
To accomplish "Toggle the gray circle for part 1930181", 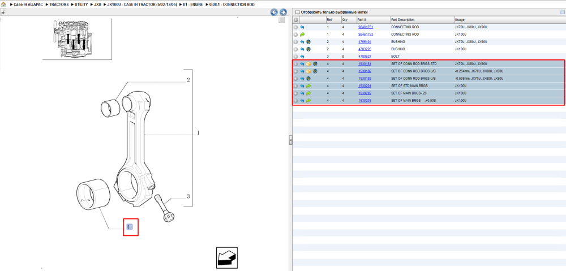I will pos(295,64).
